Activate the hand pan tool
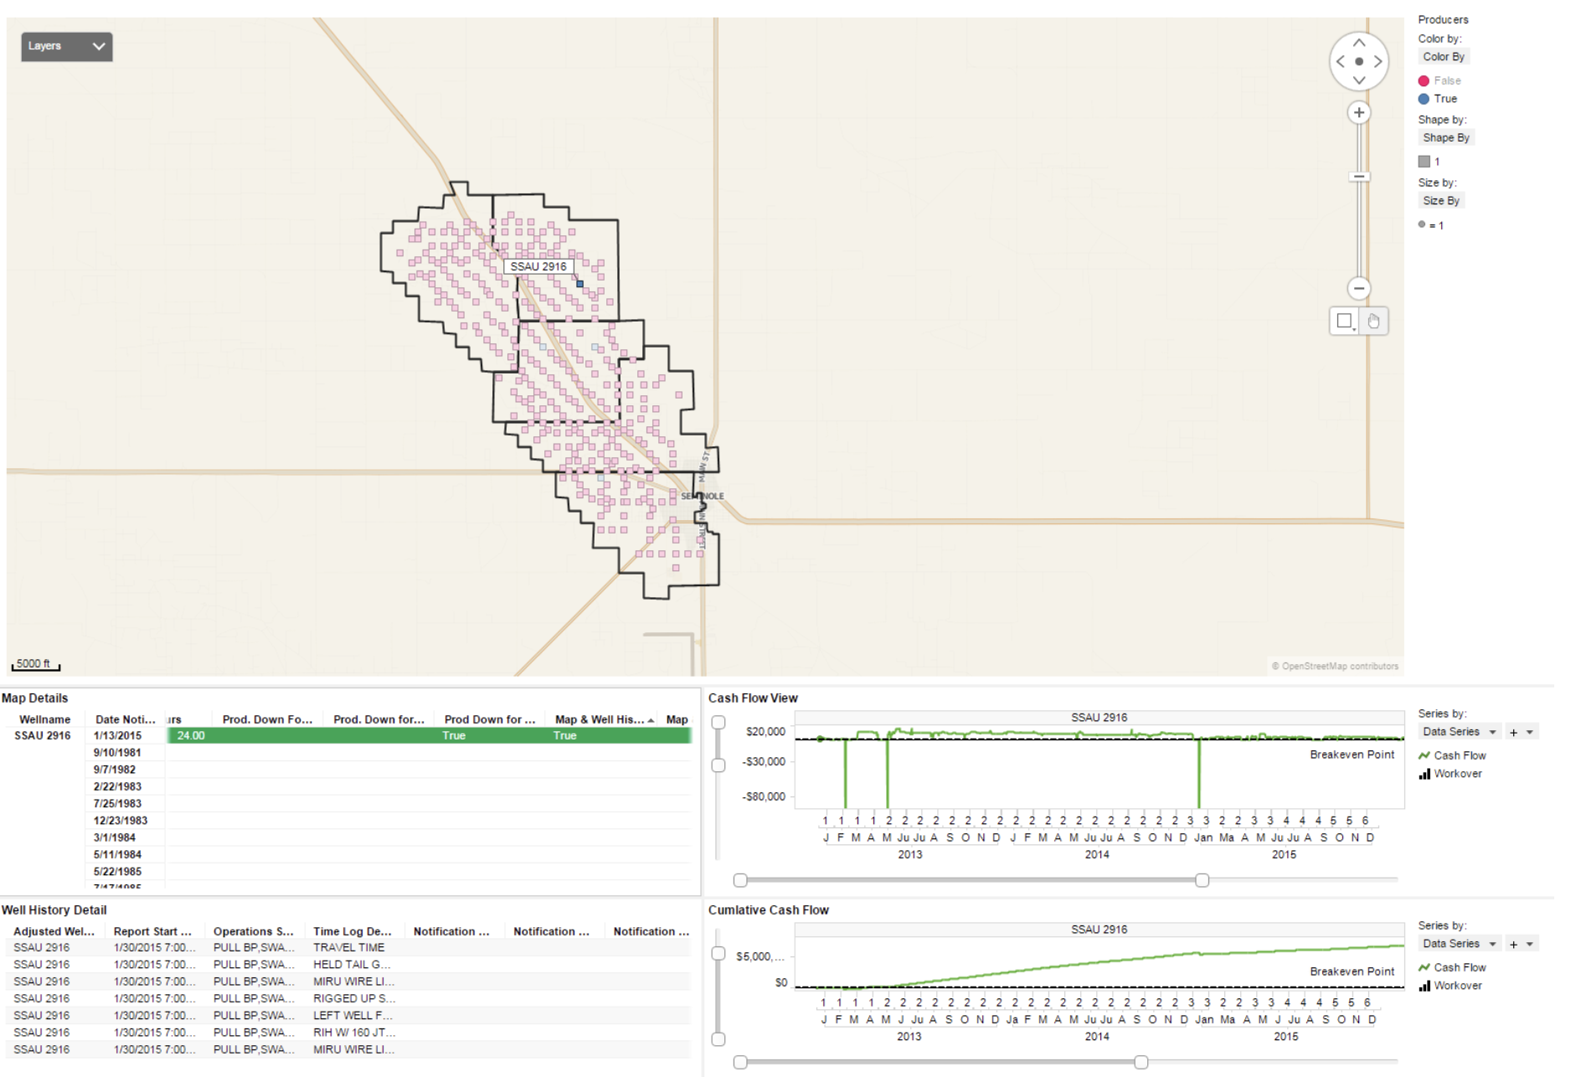1576x1077 pixels. tap(1373, 321)
